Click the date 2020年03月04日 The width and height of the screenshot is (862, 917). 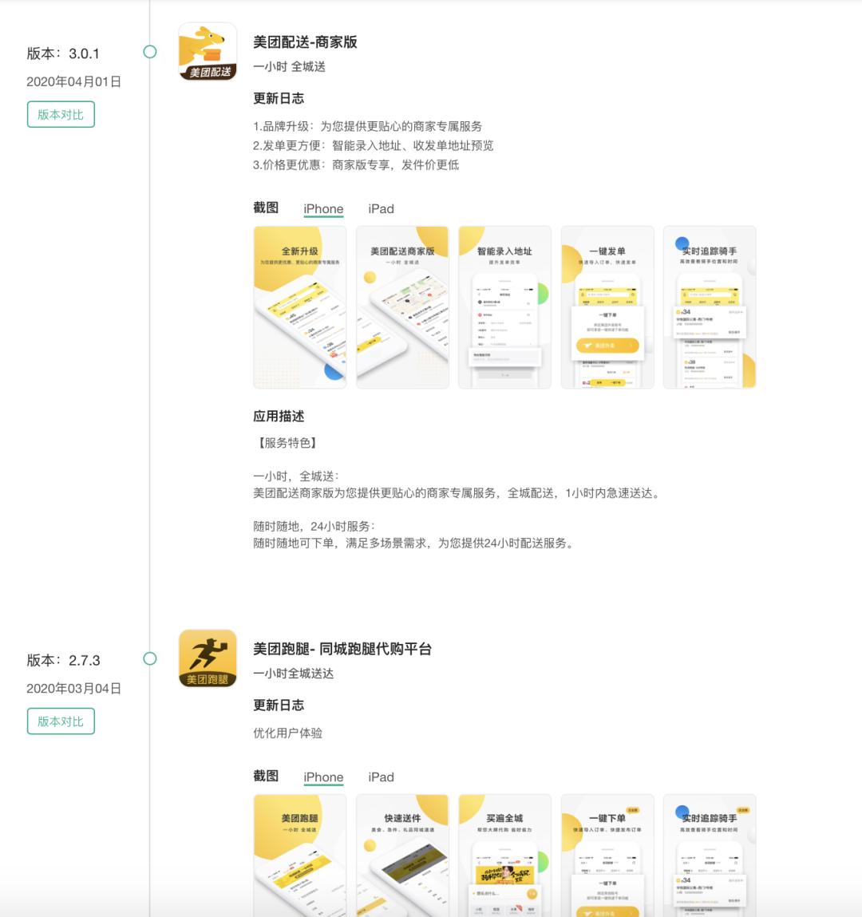tap(73, 689)
